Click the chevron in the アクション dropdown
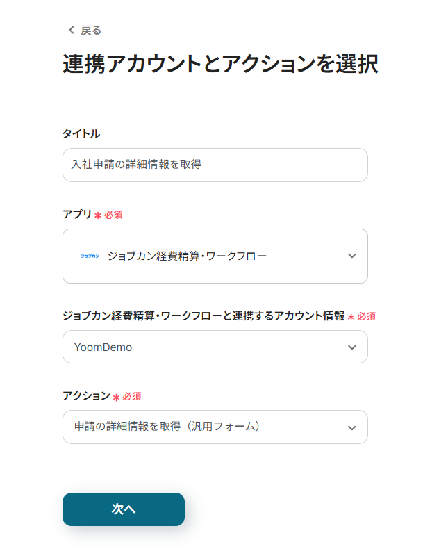Image resolution: width=432 pixels, height=549 pixels. 352,427
